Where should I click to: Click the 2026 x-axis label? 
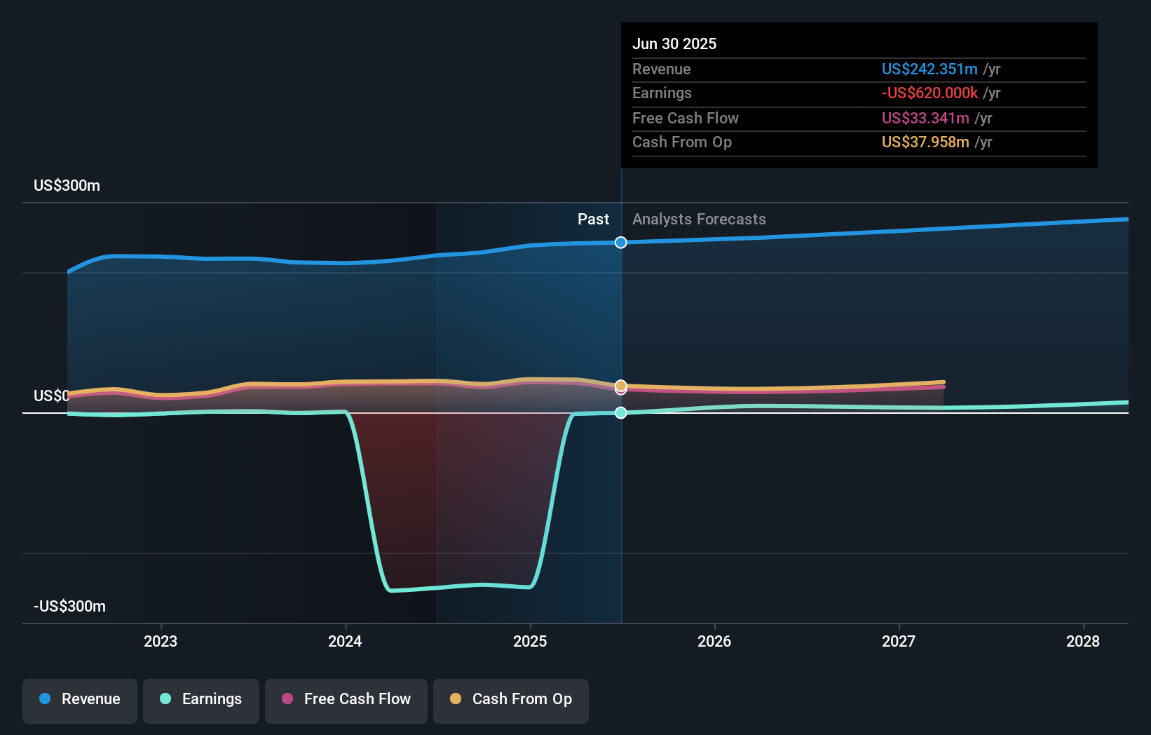(x=714, y=641)
